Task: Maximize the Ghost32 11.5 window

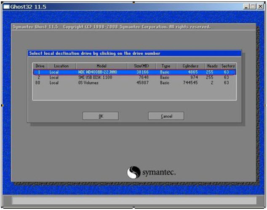Action: 254,7
